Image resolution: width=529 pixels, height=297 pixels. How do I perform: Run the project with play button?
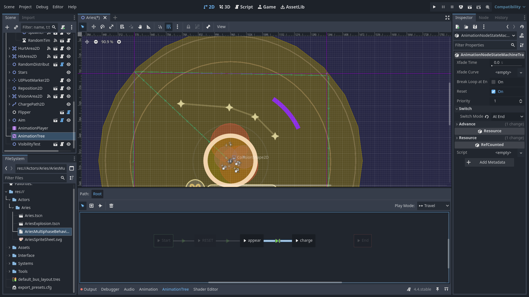(x=434, y=7)
